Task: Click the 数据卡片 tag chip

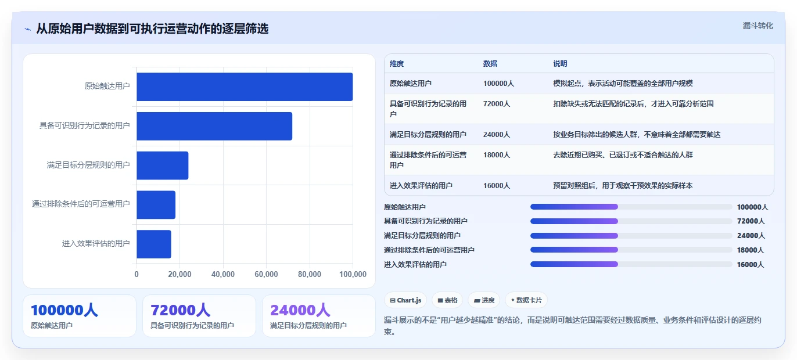Action: [x=526, y=300]
